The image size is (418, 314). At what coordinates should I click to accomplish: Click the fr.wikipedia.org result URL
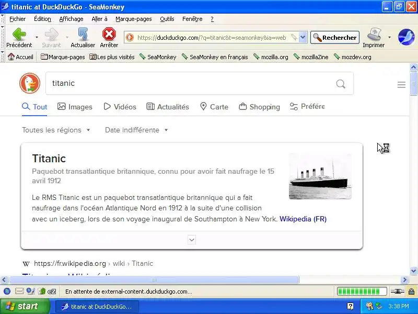[x=94, y=264]
